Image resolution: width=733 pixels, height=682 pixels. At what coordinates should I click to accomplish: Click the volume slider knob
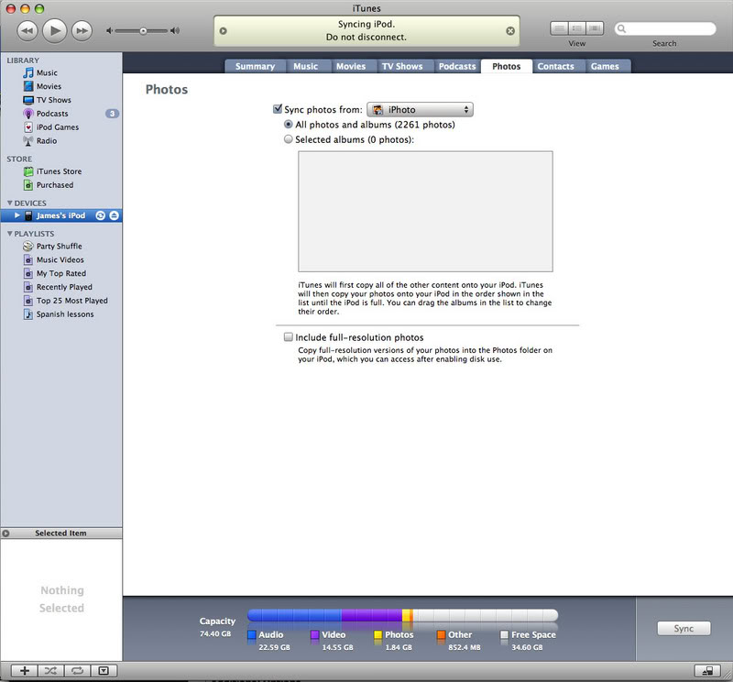tap(144, 31)
